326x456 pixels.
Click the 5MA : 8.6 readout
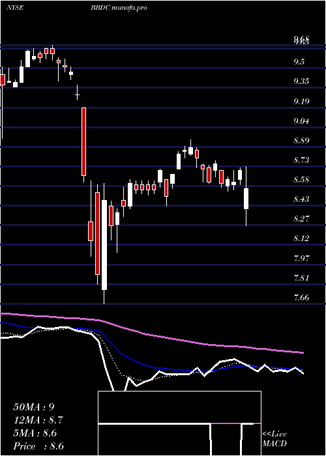pos(35,433)
